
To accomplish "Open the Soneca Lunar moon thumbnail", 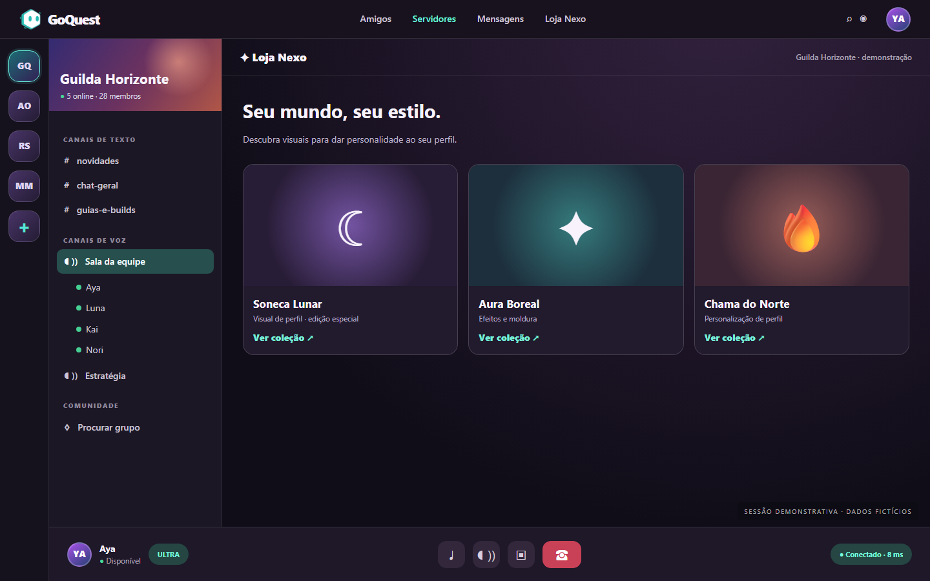I will coord(350,225).
